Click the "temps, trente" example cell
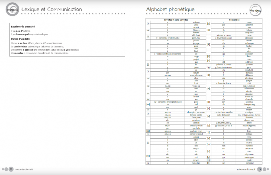Viewport: 271px width, 175px height. (x=196, y=115)
